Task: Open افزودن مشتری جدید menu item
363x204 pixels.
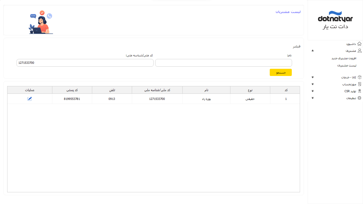Action: (x=344, y=58)
